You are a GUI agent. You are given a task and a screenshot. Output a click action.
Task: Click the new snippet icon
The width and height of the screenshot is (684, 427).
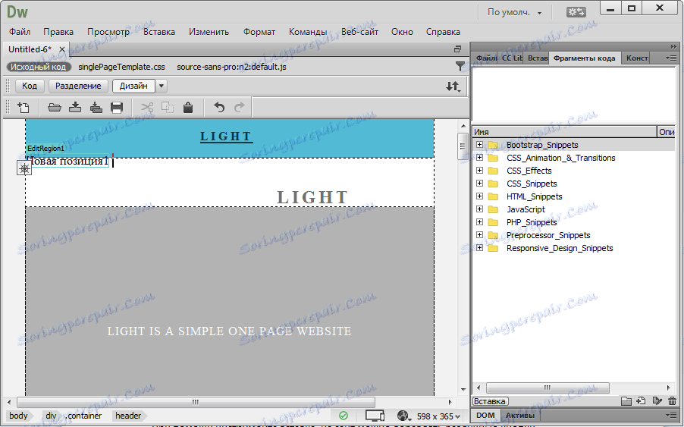coord(641,400)
